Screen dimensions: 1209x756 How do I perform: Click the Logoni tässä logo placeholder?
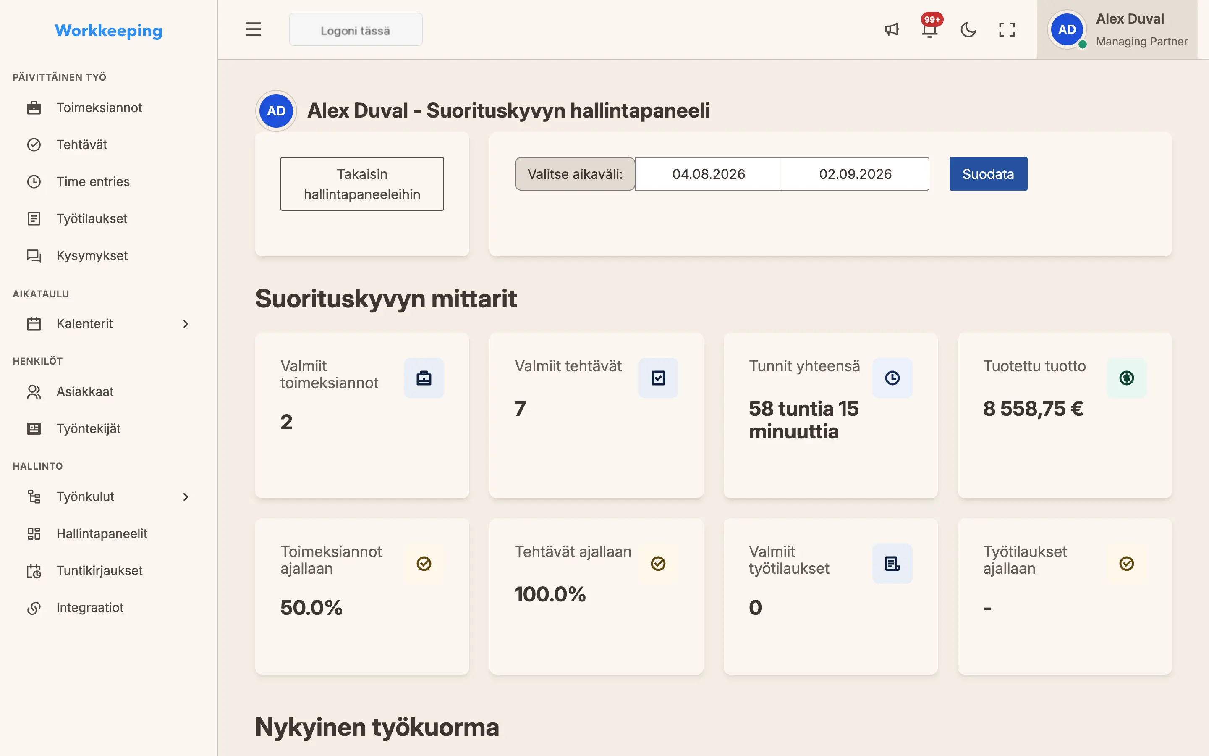(356, 30)
